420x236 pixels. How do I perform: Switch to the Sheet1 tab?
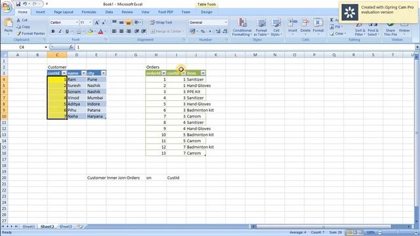[x=29, y=227]
